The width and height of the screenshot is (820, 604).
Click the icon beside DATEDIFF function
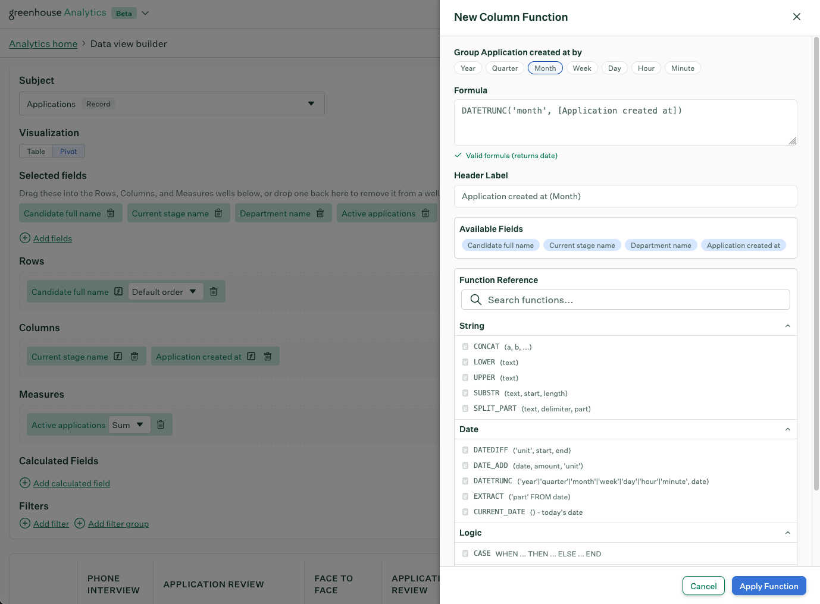465,450
